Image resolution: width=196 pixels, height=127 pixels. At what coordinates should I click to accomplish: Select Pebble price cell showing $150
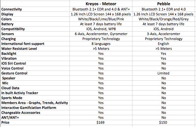point(163,122)
